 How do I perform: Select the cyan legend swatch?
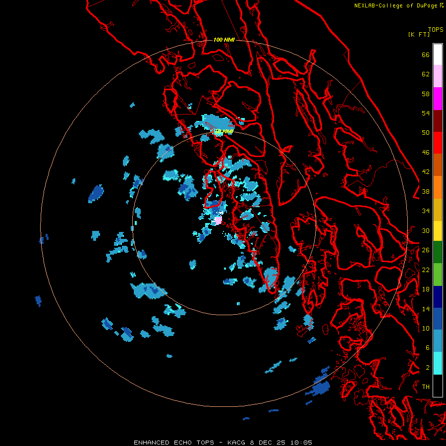click(438, 363)
